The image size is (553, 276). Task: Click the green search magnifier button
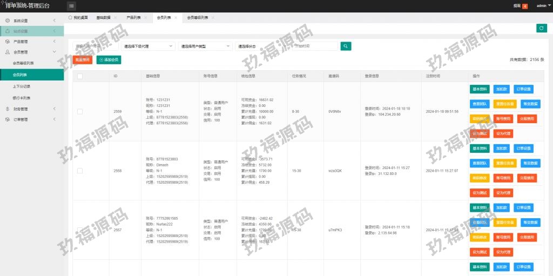[346, 46]
